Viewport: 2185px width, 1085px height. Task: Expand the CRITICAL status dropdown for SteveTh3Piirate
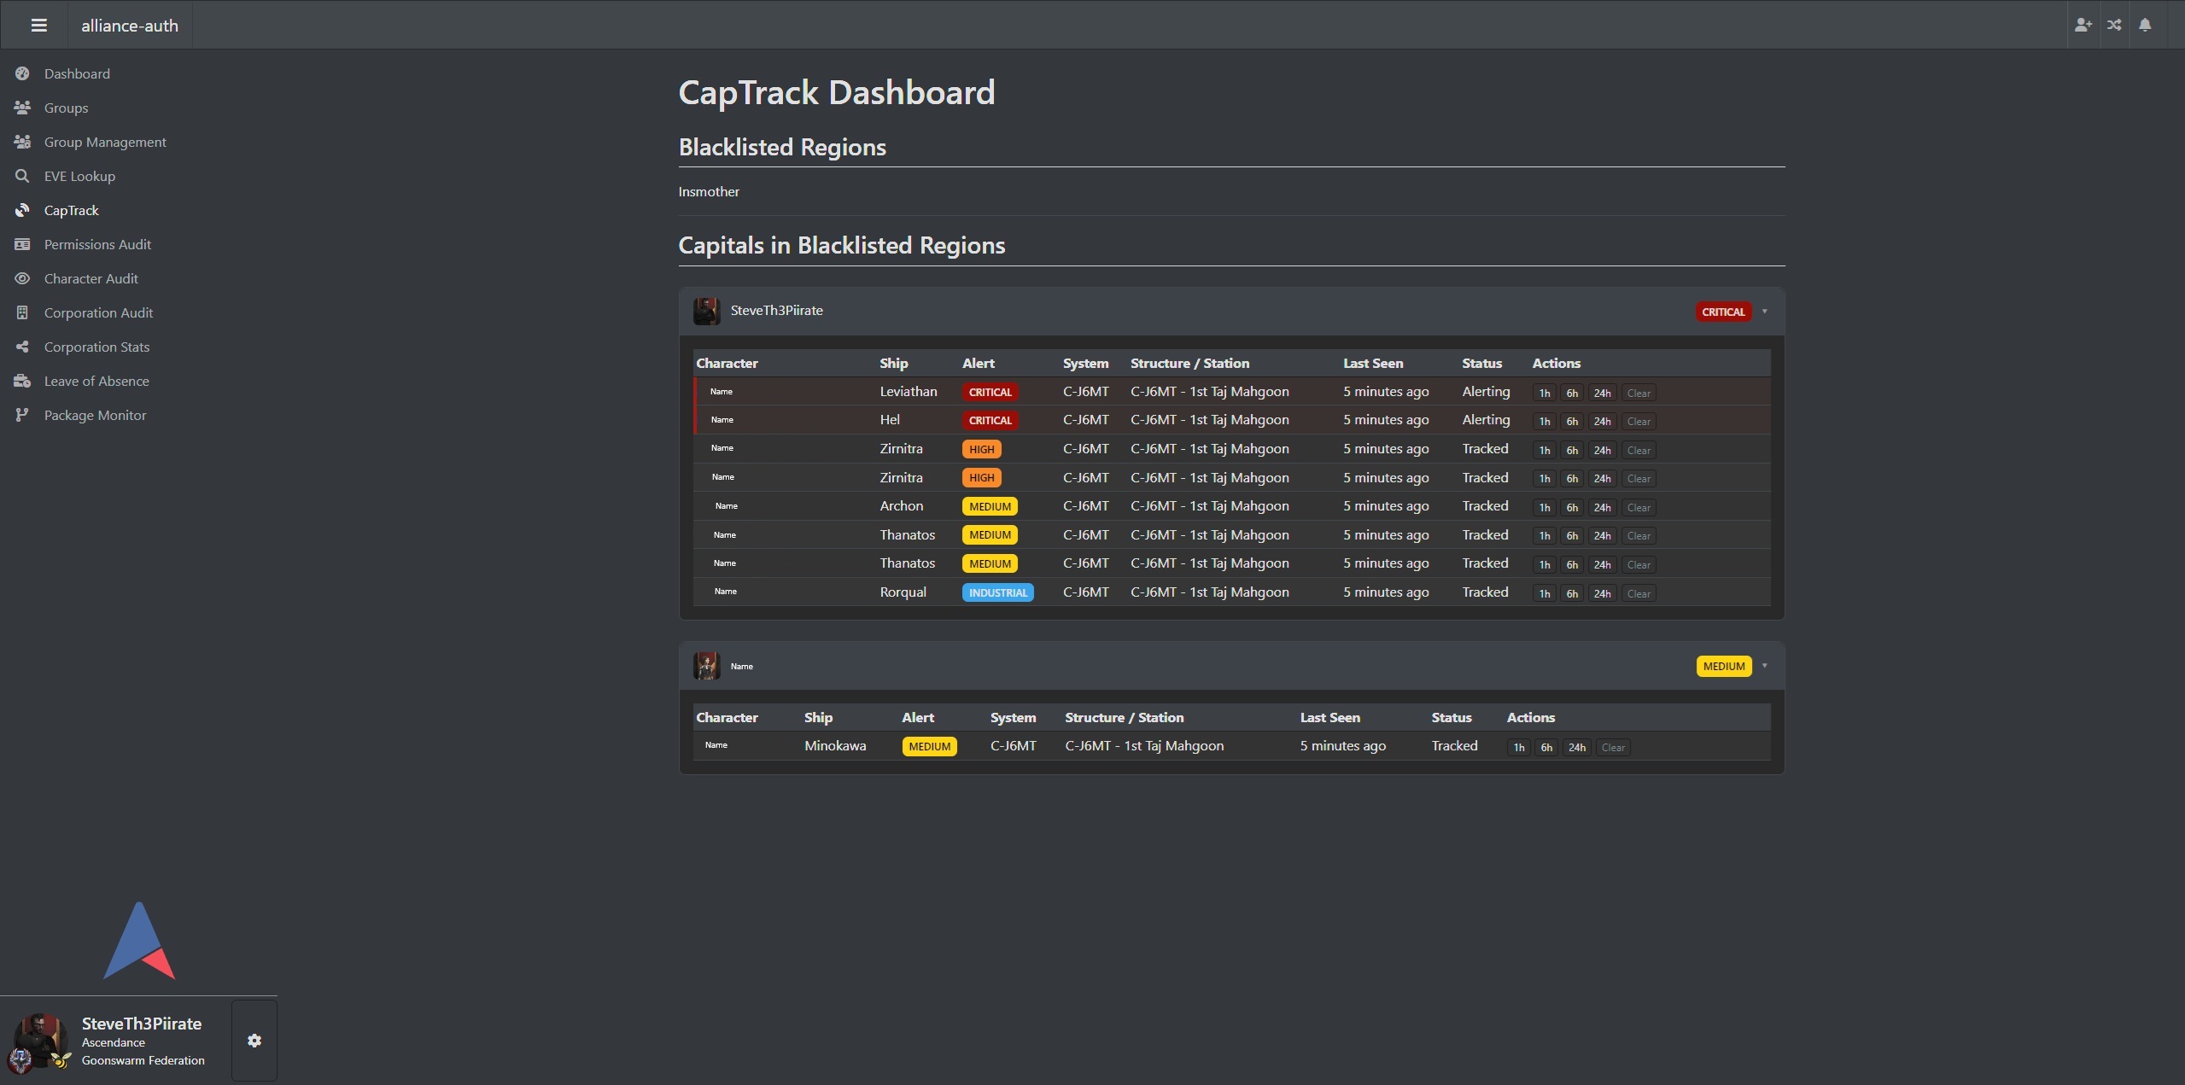[1765, 311]
